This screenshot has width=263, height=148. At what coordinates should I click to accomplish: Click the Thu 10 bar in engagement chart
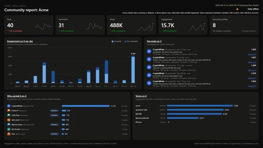click(x=97, y=75)
